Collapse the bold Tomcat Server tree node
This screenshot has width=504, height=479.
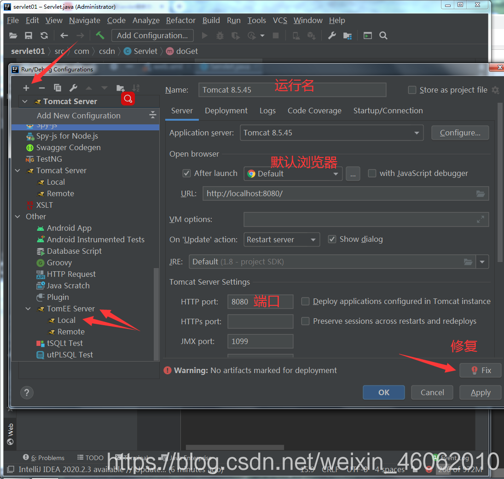pyautogui.click(x=25, y=102)
